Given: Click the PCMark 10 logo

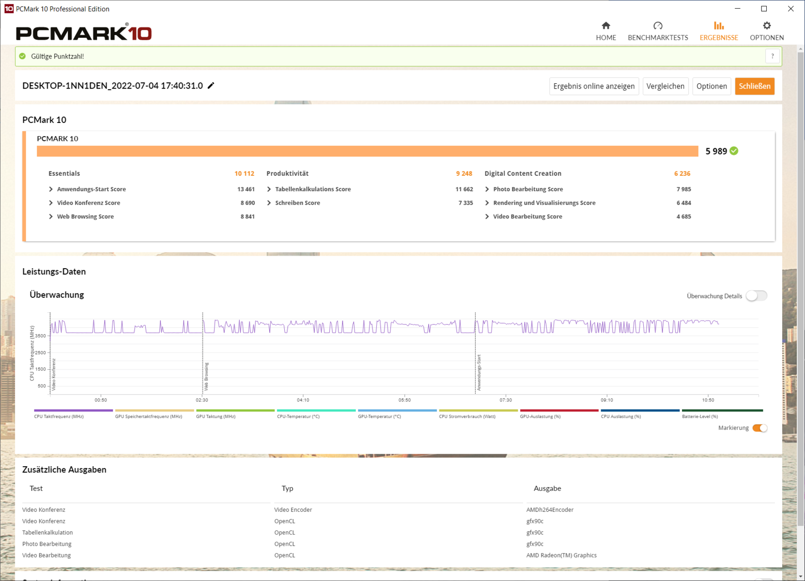Looking at the screenshot, I should pyautogui.click(x=84, y=32).
